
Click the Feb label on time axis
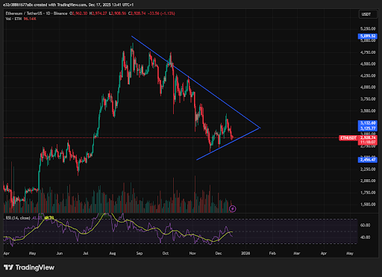(272, 253)
